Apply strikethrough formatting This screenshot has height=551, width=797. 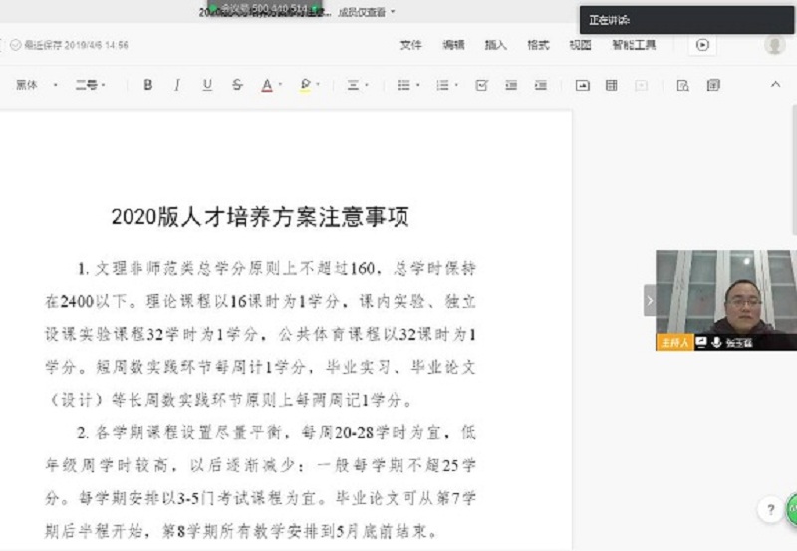(237, 86)
